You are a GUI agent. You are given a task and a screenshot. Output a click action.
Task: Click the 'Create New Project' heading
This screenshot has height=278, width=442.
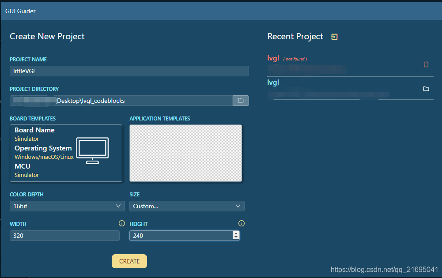click(47, 37)
